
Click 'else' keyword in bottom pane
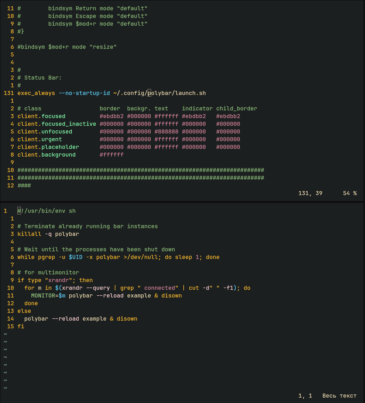point(24,311)
